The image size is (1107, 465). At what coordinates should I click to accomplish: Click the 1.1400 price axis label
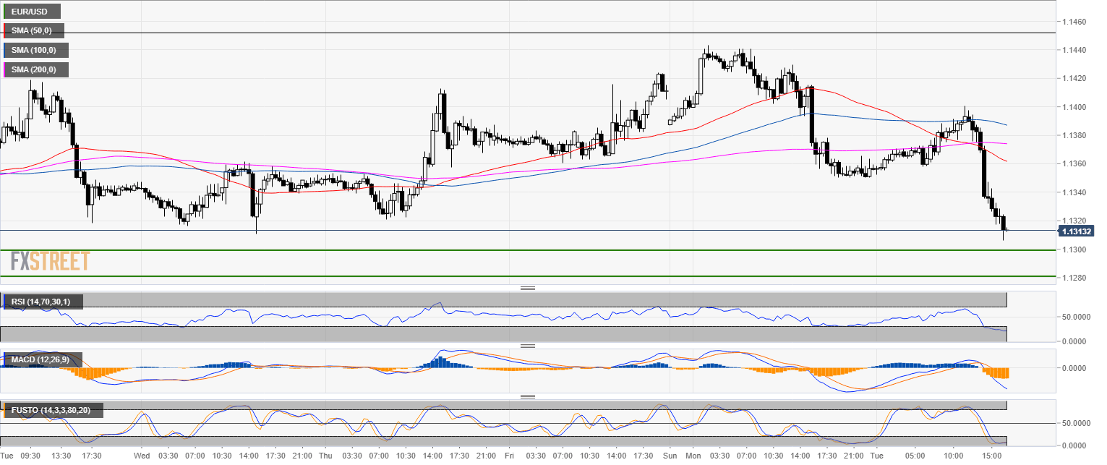click(1074, 107)
